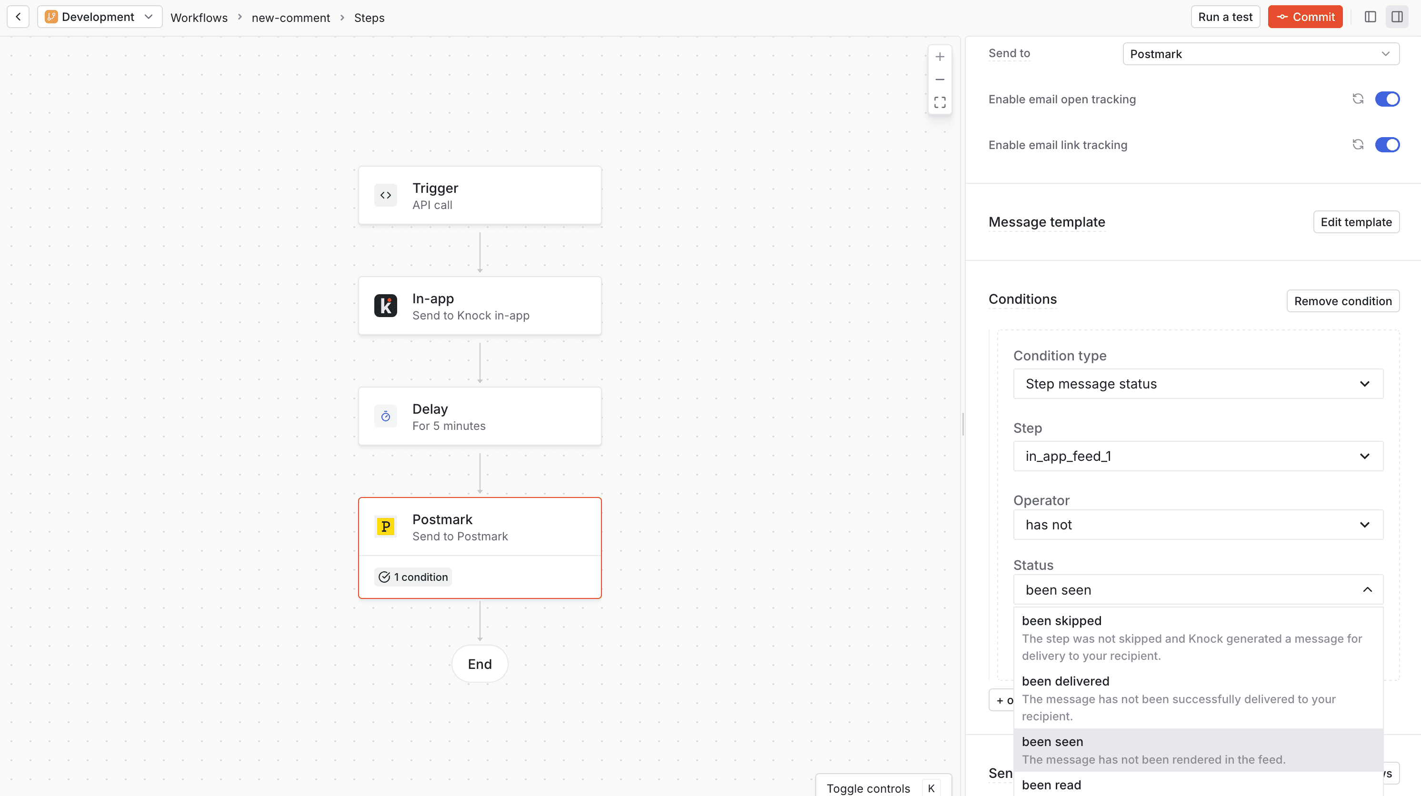Image resolution: width=1421 pixels, height=796 pixels.
Task: Open the message template editor
Action: tap(1356, 222)
